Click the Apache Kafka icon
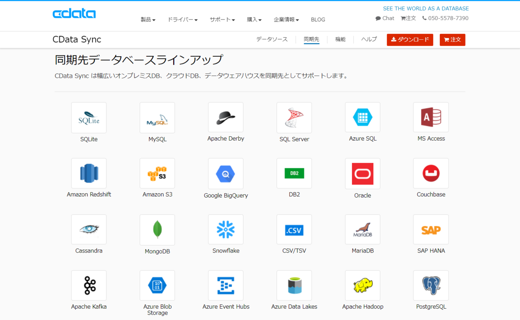Viewport: 520px width, 320px height. [89, 285]
